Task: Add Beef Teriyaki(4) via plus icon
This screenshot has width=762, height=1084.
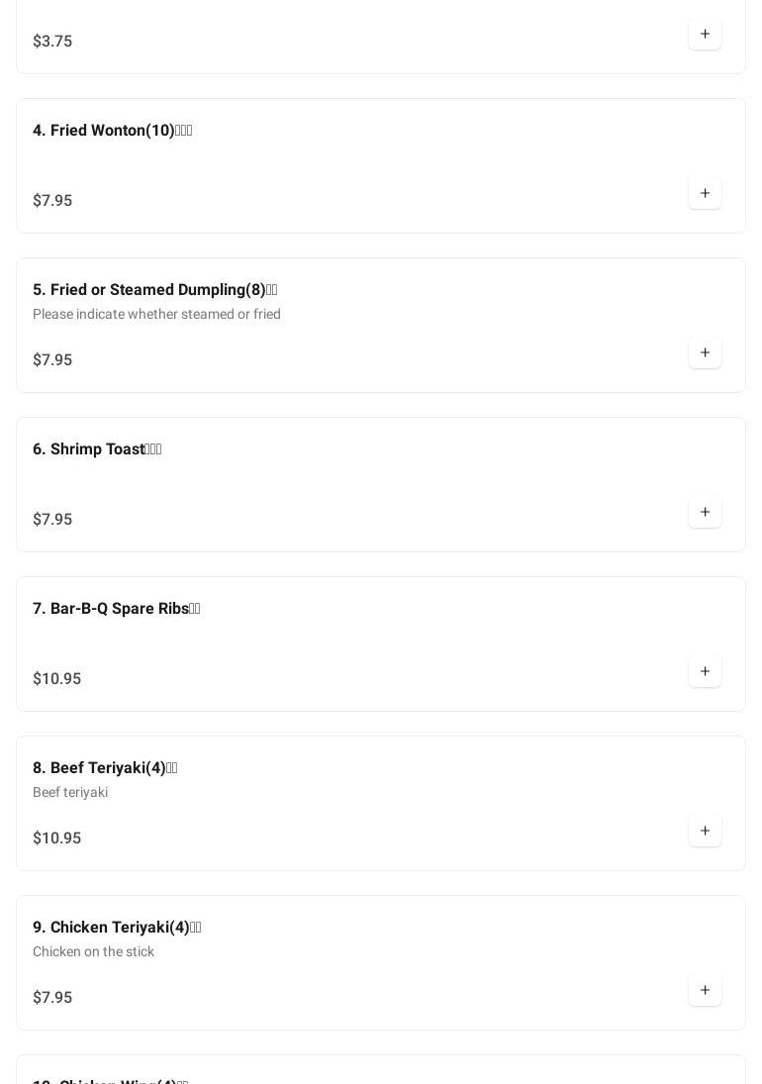Action: (705, 832)
